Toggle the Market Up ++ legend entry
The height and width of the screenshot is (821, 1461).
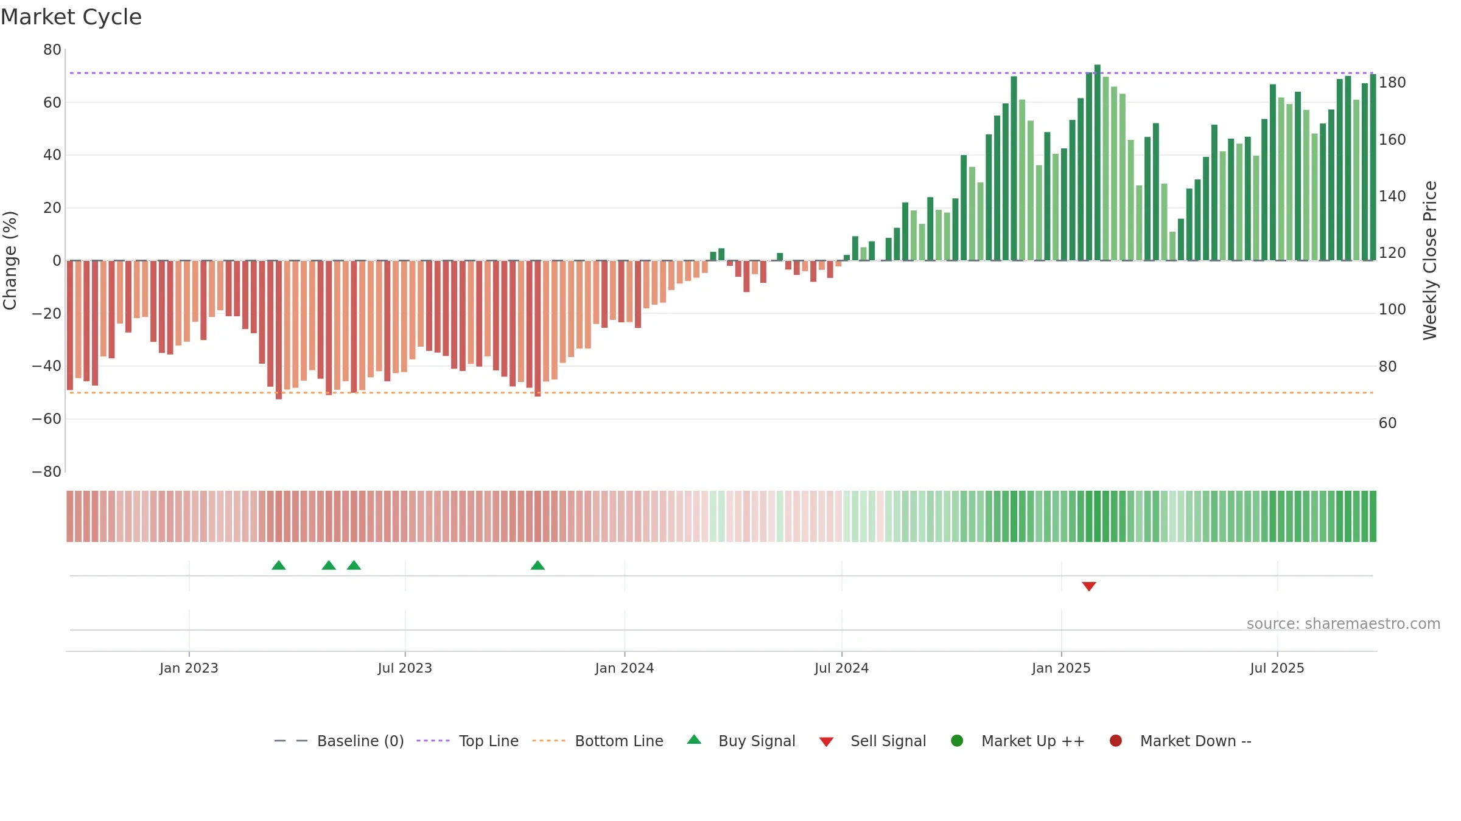coord(1017,741)
